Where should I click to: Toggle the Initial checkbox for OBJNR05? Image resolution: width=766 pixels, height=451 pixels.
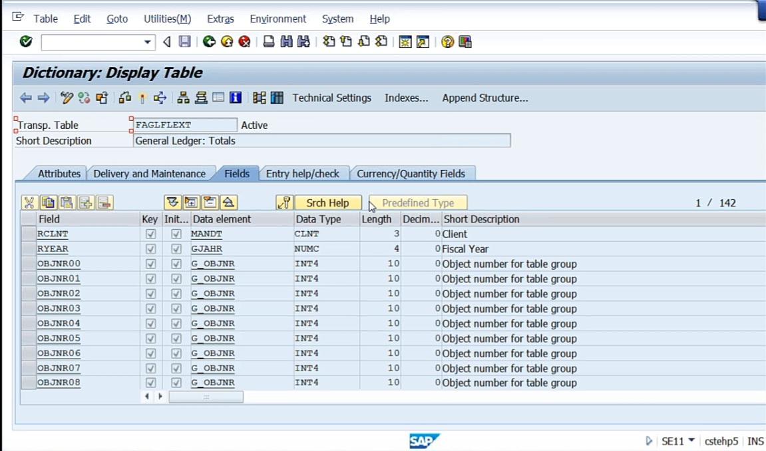click(x=176, y=338)
